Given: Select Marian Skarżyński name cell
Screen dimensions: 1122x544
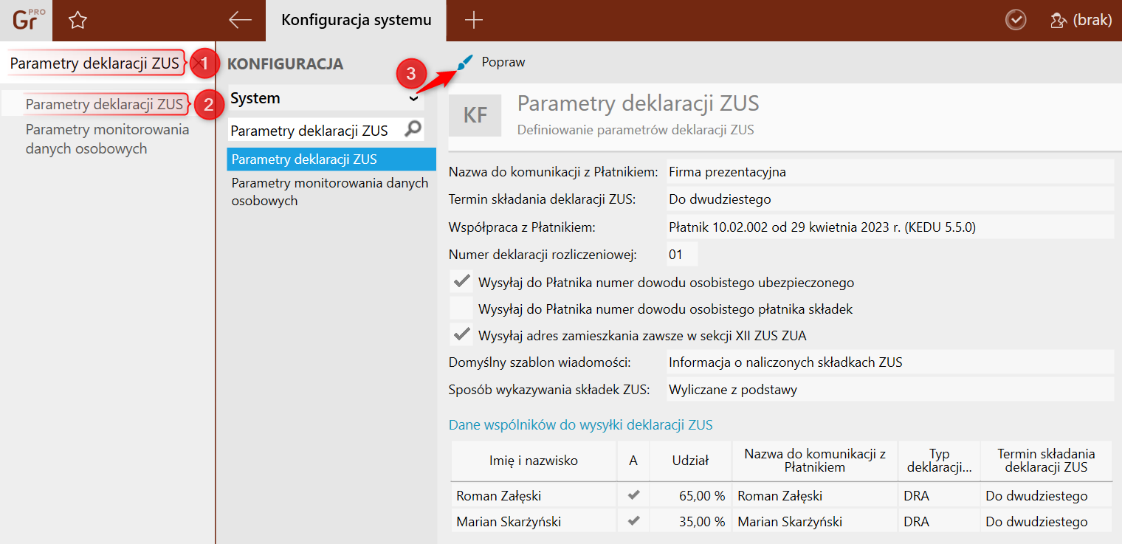Looking at the screenshot, I should point(534,522).
